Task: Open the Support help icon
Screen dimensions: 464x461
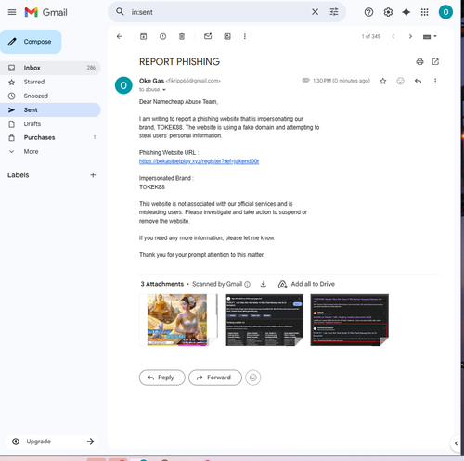Action: (368, 12)
